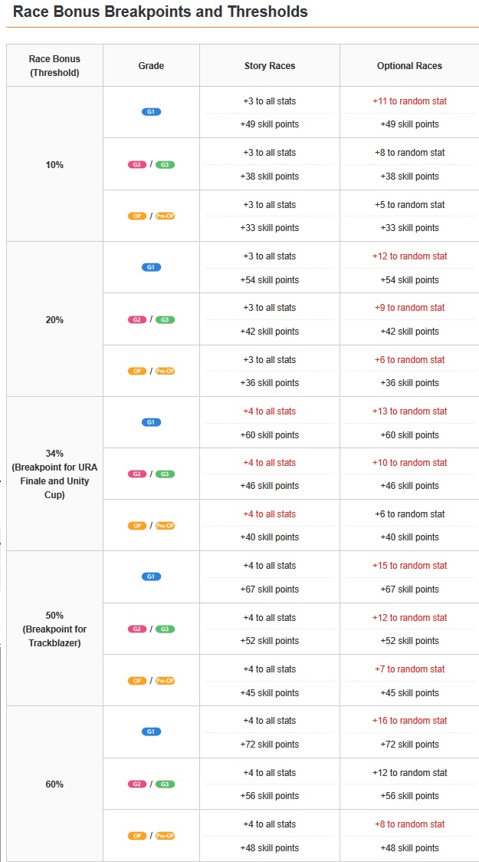Click the G3 badge in the 20% section
479x862 pixels.
point(165,319)
